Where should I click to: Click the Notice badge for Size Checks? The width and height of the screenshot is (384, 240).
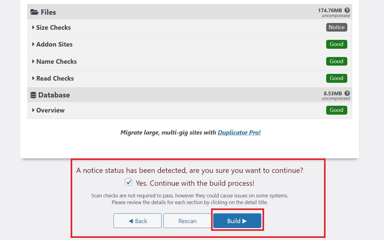(x=337, y=27)
